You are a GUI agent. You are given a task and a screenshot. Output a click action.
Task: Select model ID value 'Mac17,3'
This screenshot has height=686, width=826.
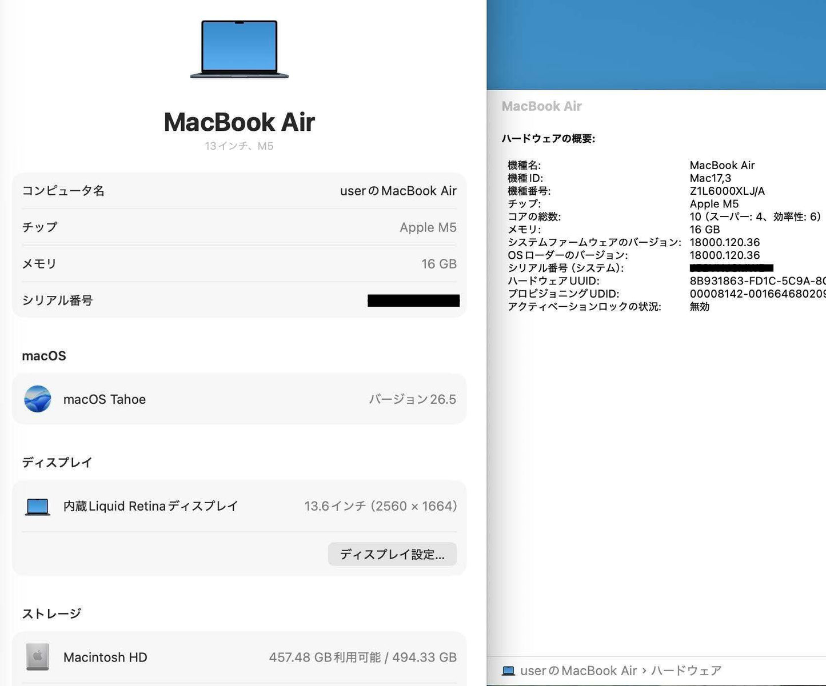pyautogui.click(x=711, y=178)
